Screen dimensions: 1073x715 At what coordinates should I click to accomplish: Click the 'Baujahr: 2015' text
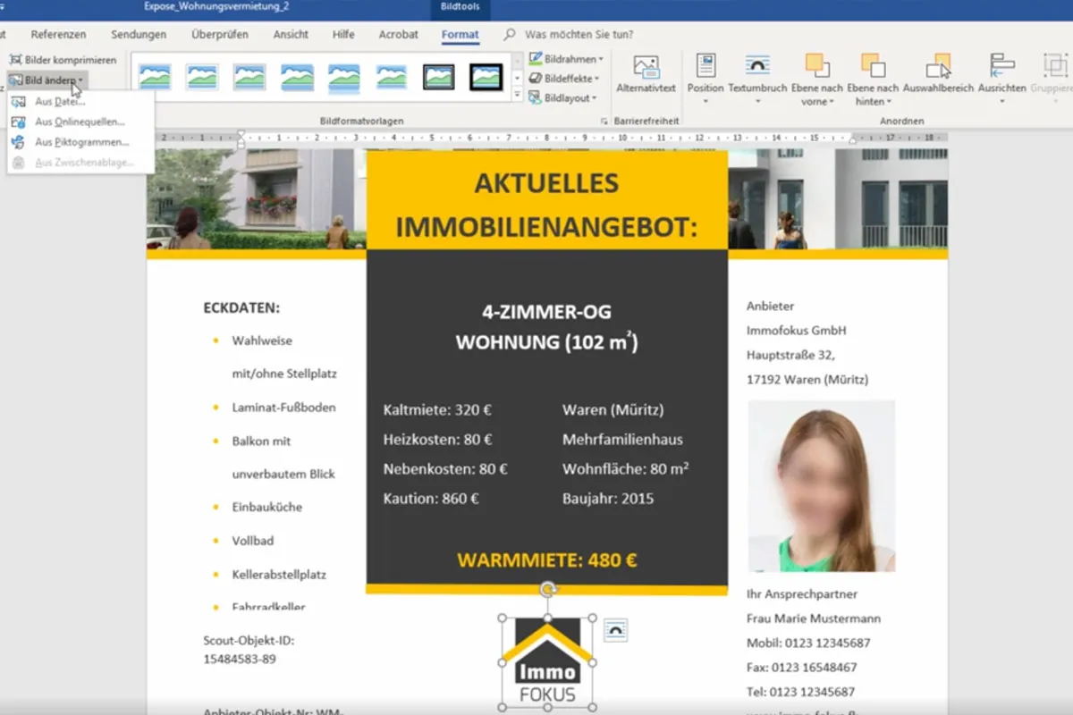608,499
